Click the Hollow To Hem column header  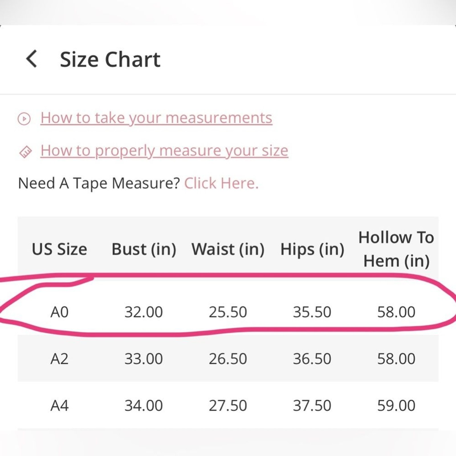[x=396, y=249]
